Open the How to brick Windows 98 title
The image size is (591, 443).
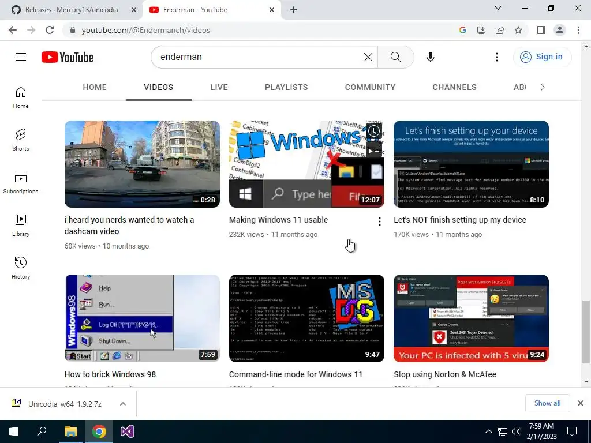click(x=110, y=374)
